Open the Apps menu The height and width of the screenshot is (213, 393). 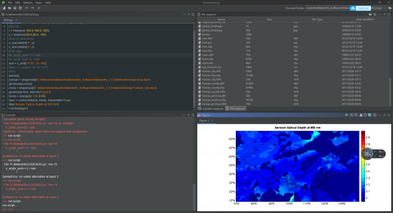tap(39, 2)
